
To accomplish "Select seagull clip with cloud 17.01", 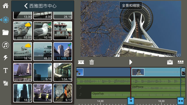I will pos(23,30).
